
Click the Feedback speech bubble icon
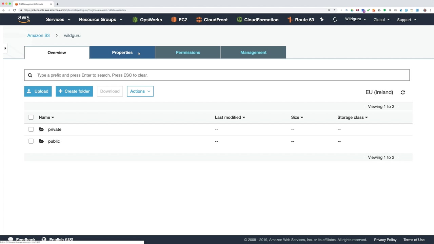click(x=11, y=240)
